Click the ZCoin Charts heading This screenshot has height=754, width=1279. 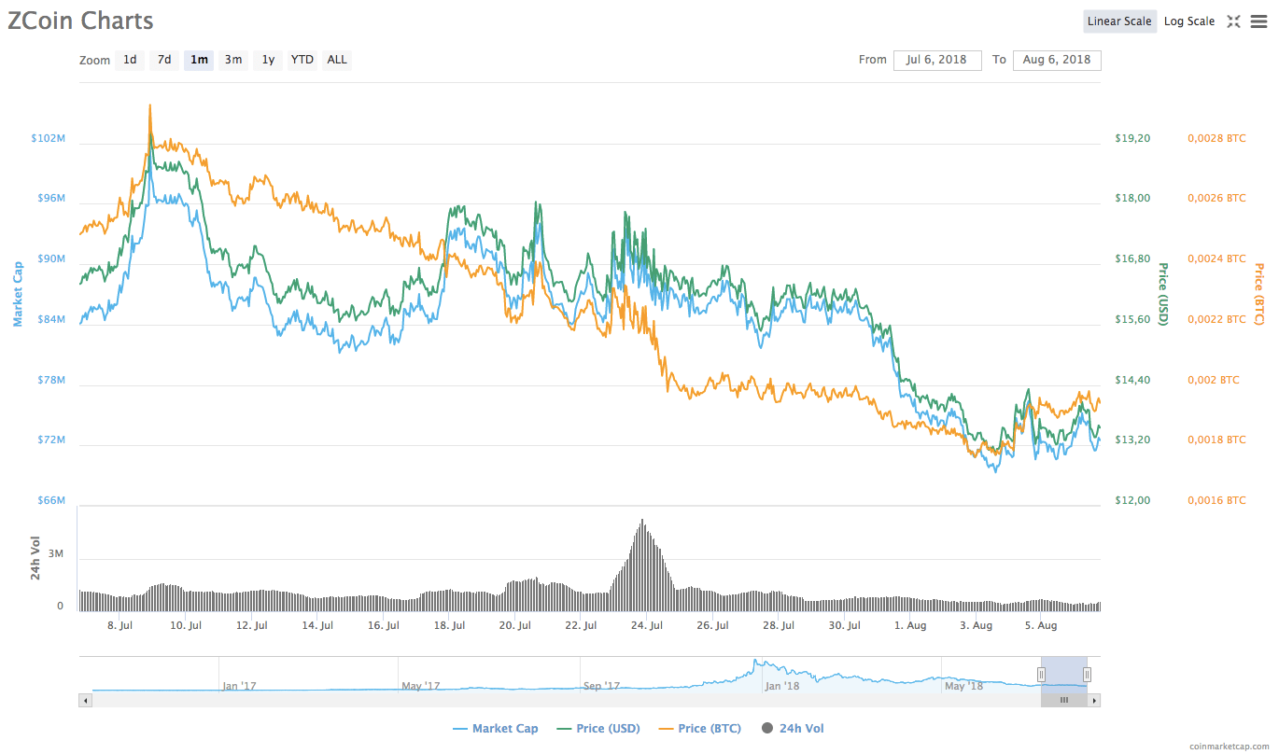[80, 21]
